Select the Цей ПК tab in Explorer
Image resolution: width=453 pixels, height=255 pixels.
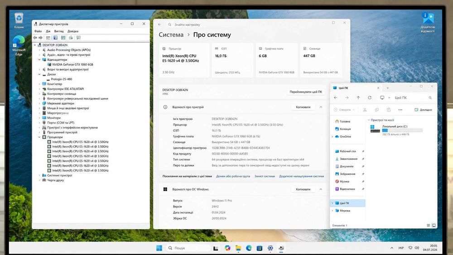click(356, 88)
